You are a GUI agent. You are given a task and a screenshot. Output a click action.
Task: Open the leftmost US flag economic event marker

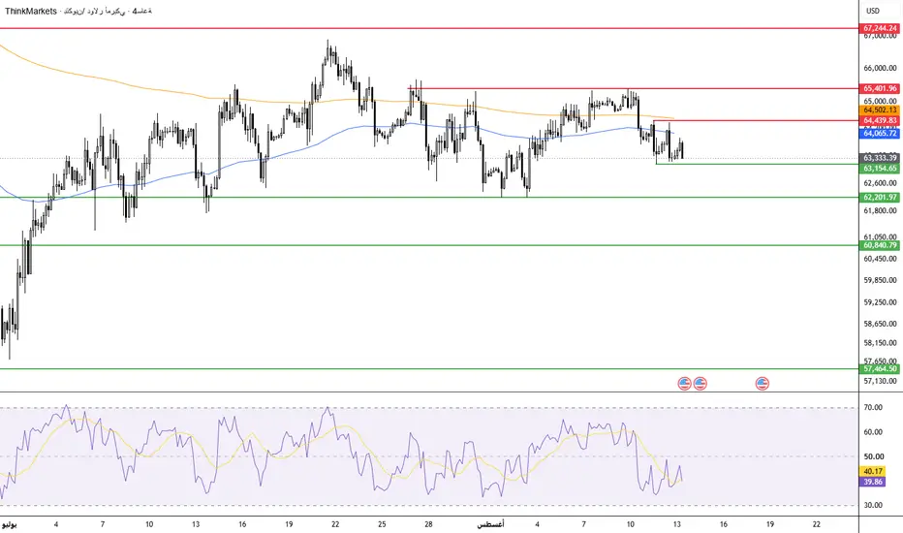coord(684,383)
